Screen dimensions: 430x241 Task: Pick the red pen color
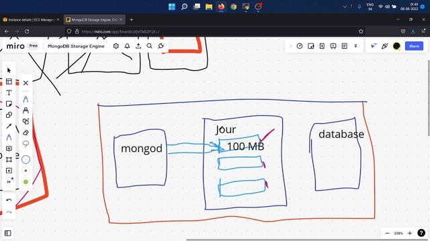pyautogui.click(x=26, y=171)
